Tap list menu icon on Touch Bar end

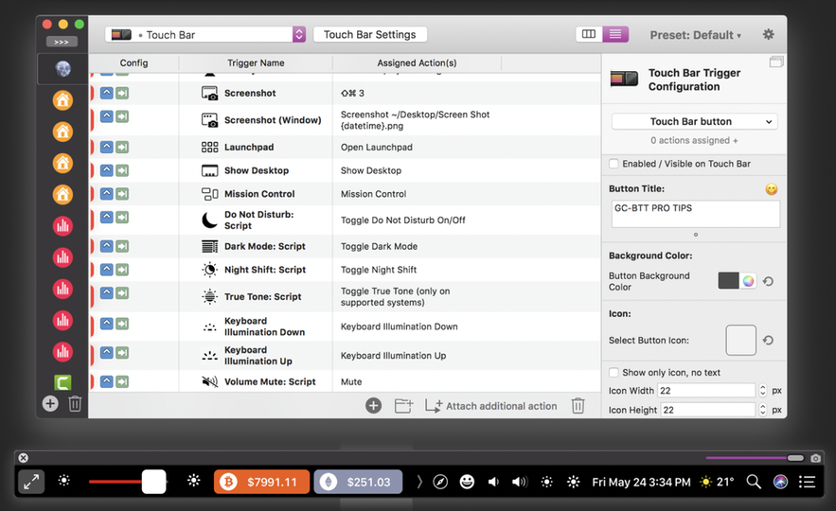(x=807, y=483)
